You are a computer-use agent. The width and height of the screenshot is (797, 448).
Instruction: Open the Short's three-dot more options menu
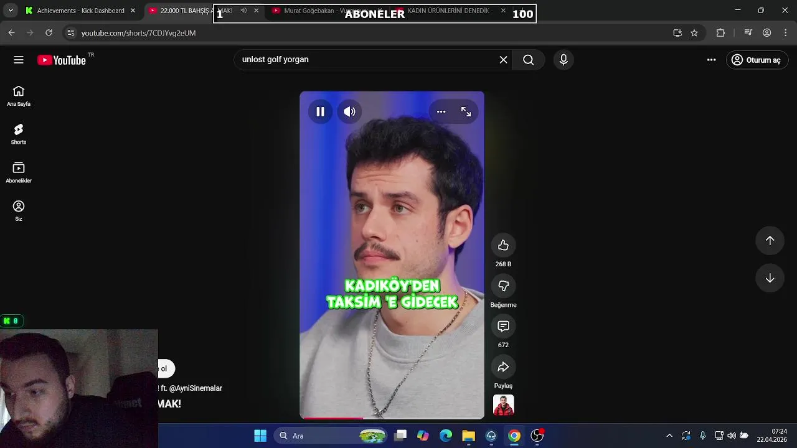(441, 112)
